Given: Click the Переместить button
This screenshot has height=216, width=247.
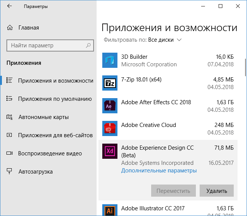Looking at the screenshot, I should 174,191.
